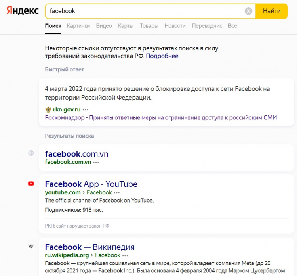The image size is (297, 276).
Task: Click the globe icon beside facebook.com.vn
Action: [x=31, y=153]
